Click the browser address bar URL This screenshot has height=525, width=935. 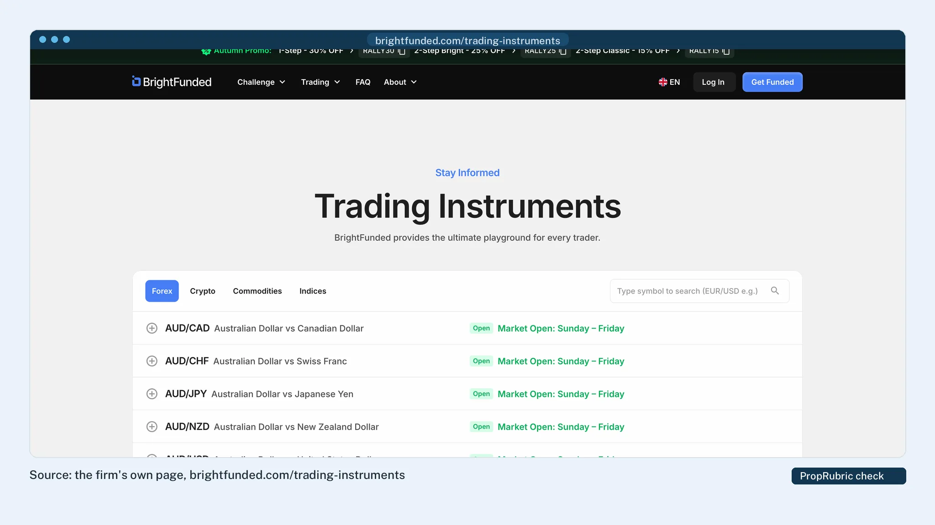coord(467,41)
